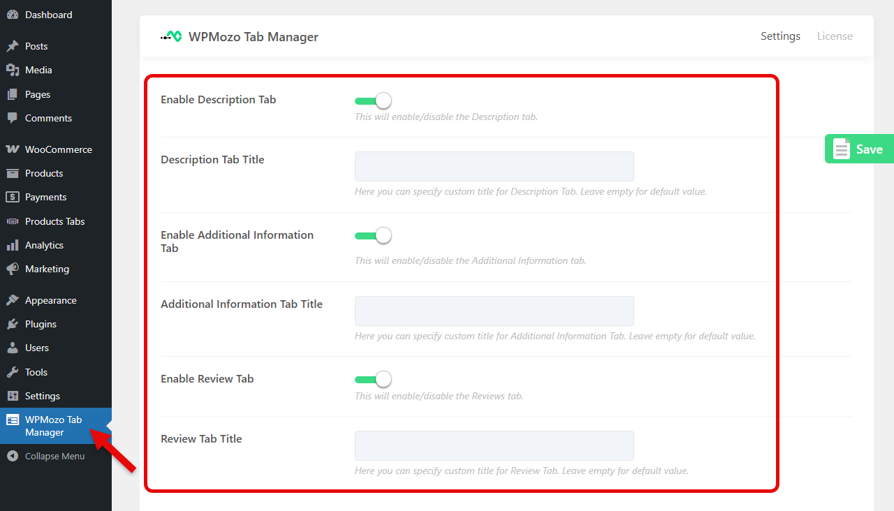The image size is (894, 511).
Task: Click the Pages icon in sidebar
Action: coord(13,94)
